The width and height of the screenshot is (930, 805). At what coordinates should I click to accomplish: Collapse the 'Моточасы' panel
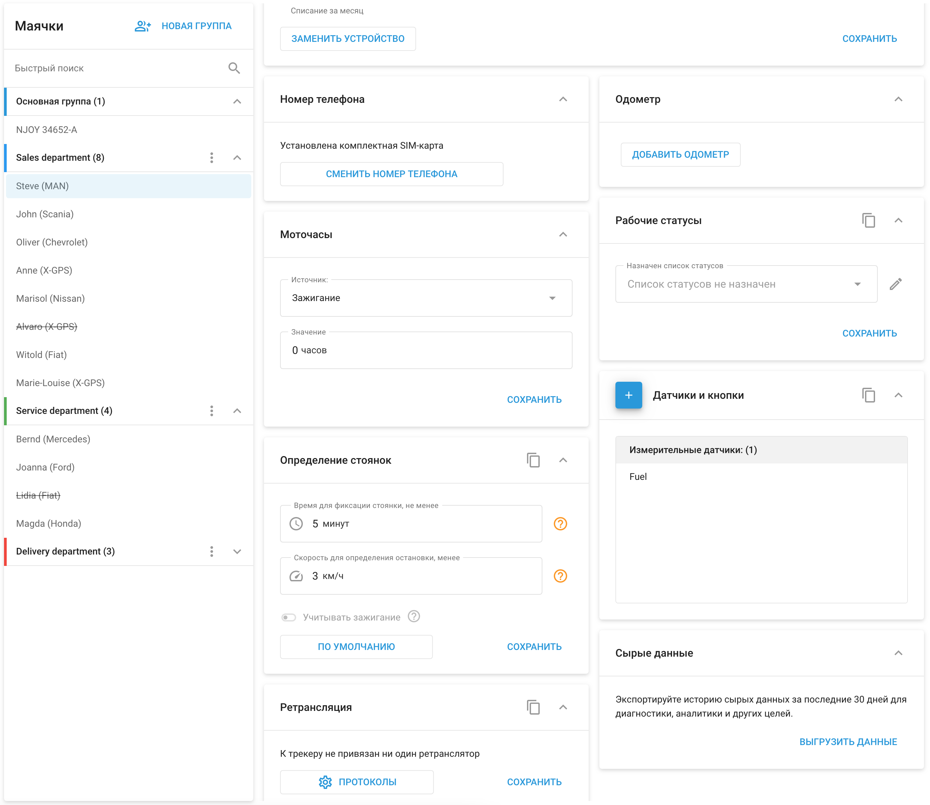tap(563, 234)
